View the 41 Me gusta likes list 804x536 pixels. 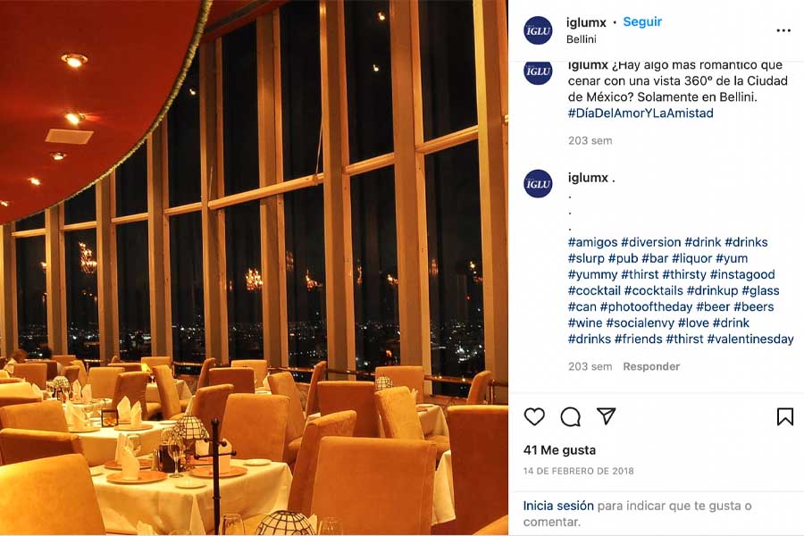point(559,450)
